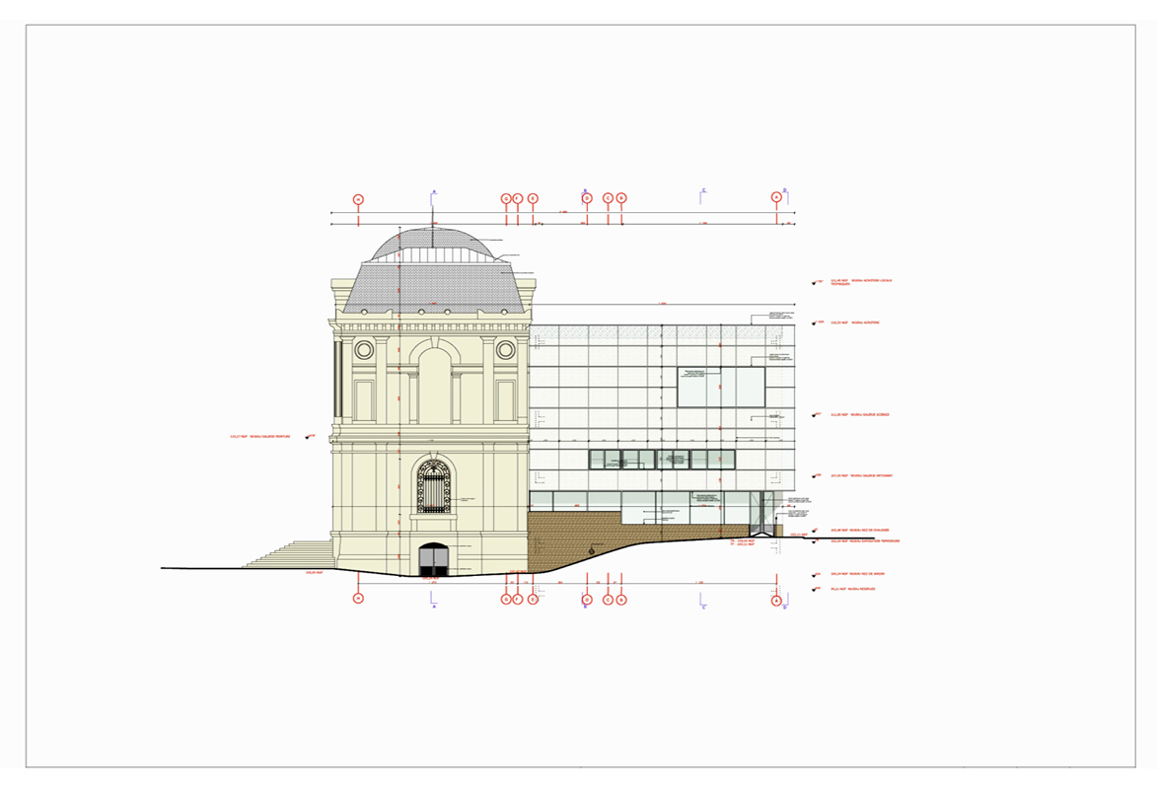The width and height of the screenshot is (1158, 789).
Task: Click grid marker E above the drawing
Action: (533, 198)
